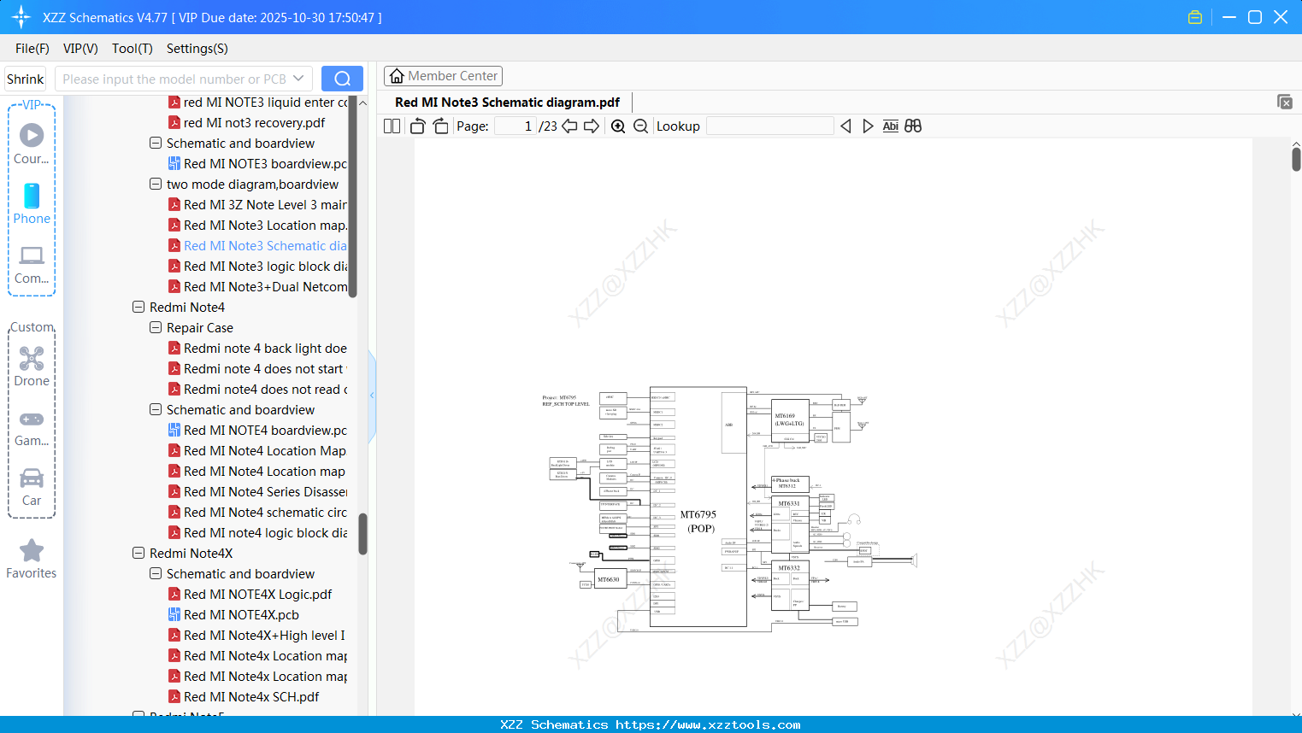Open the Course section via the play icon

pos(31,135)
